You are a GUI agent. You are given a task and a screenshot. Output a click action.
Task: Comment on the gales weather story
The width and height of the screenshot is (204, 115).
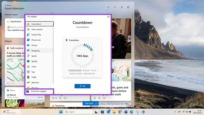[x=104, y=98]
